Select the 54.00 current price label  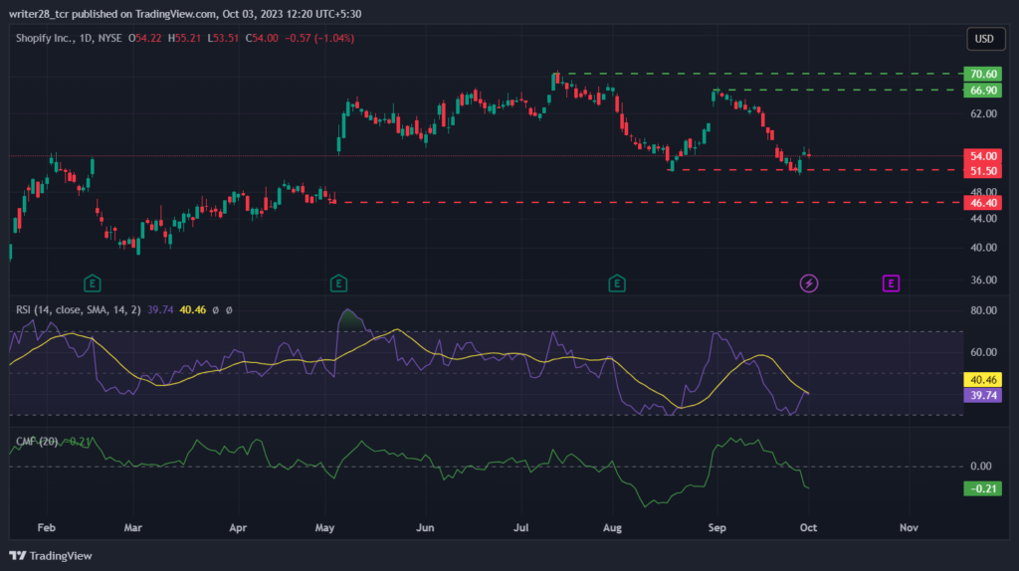pyautogui.click(x=982, y=156)
